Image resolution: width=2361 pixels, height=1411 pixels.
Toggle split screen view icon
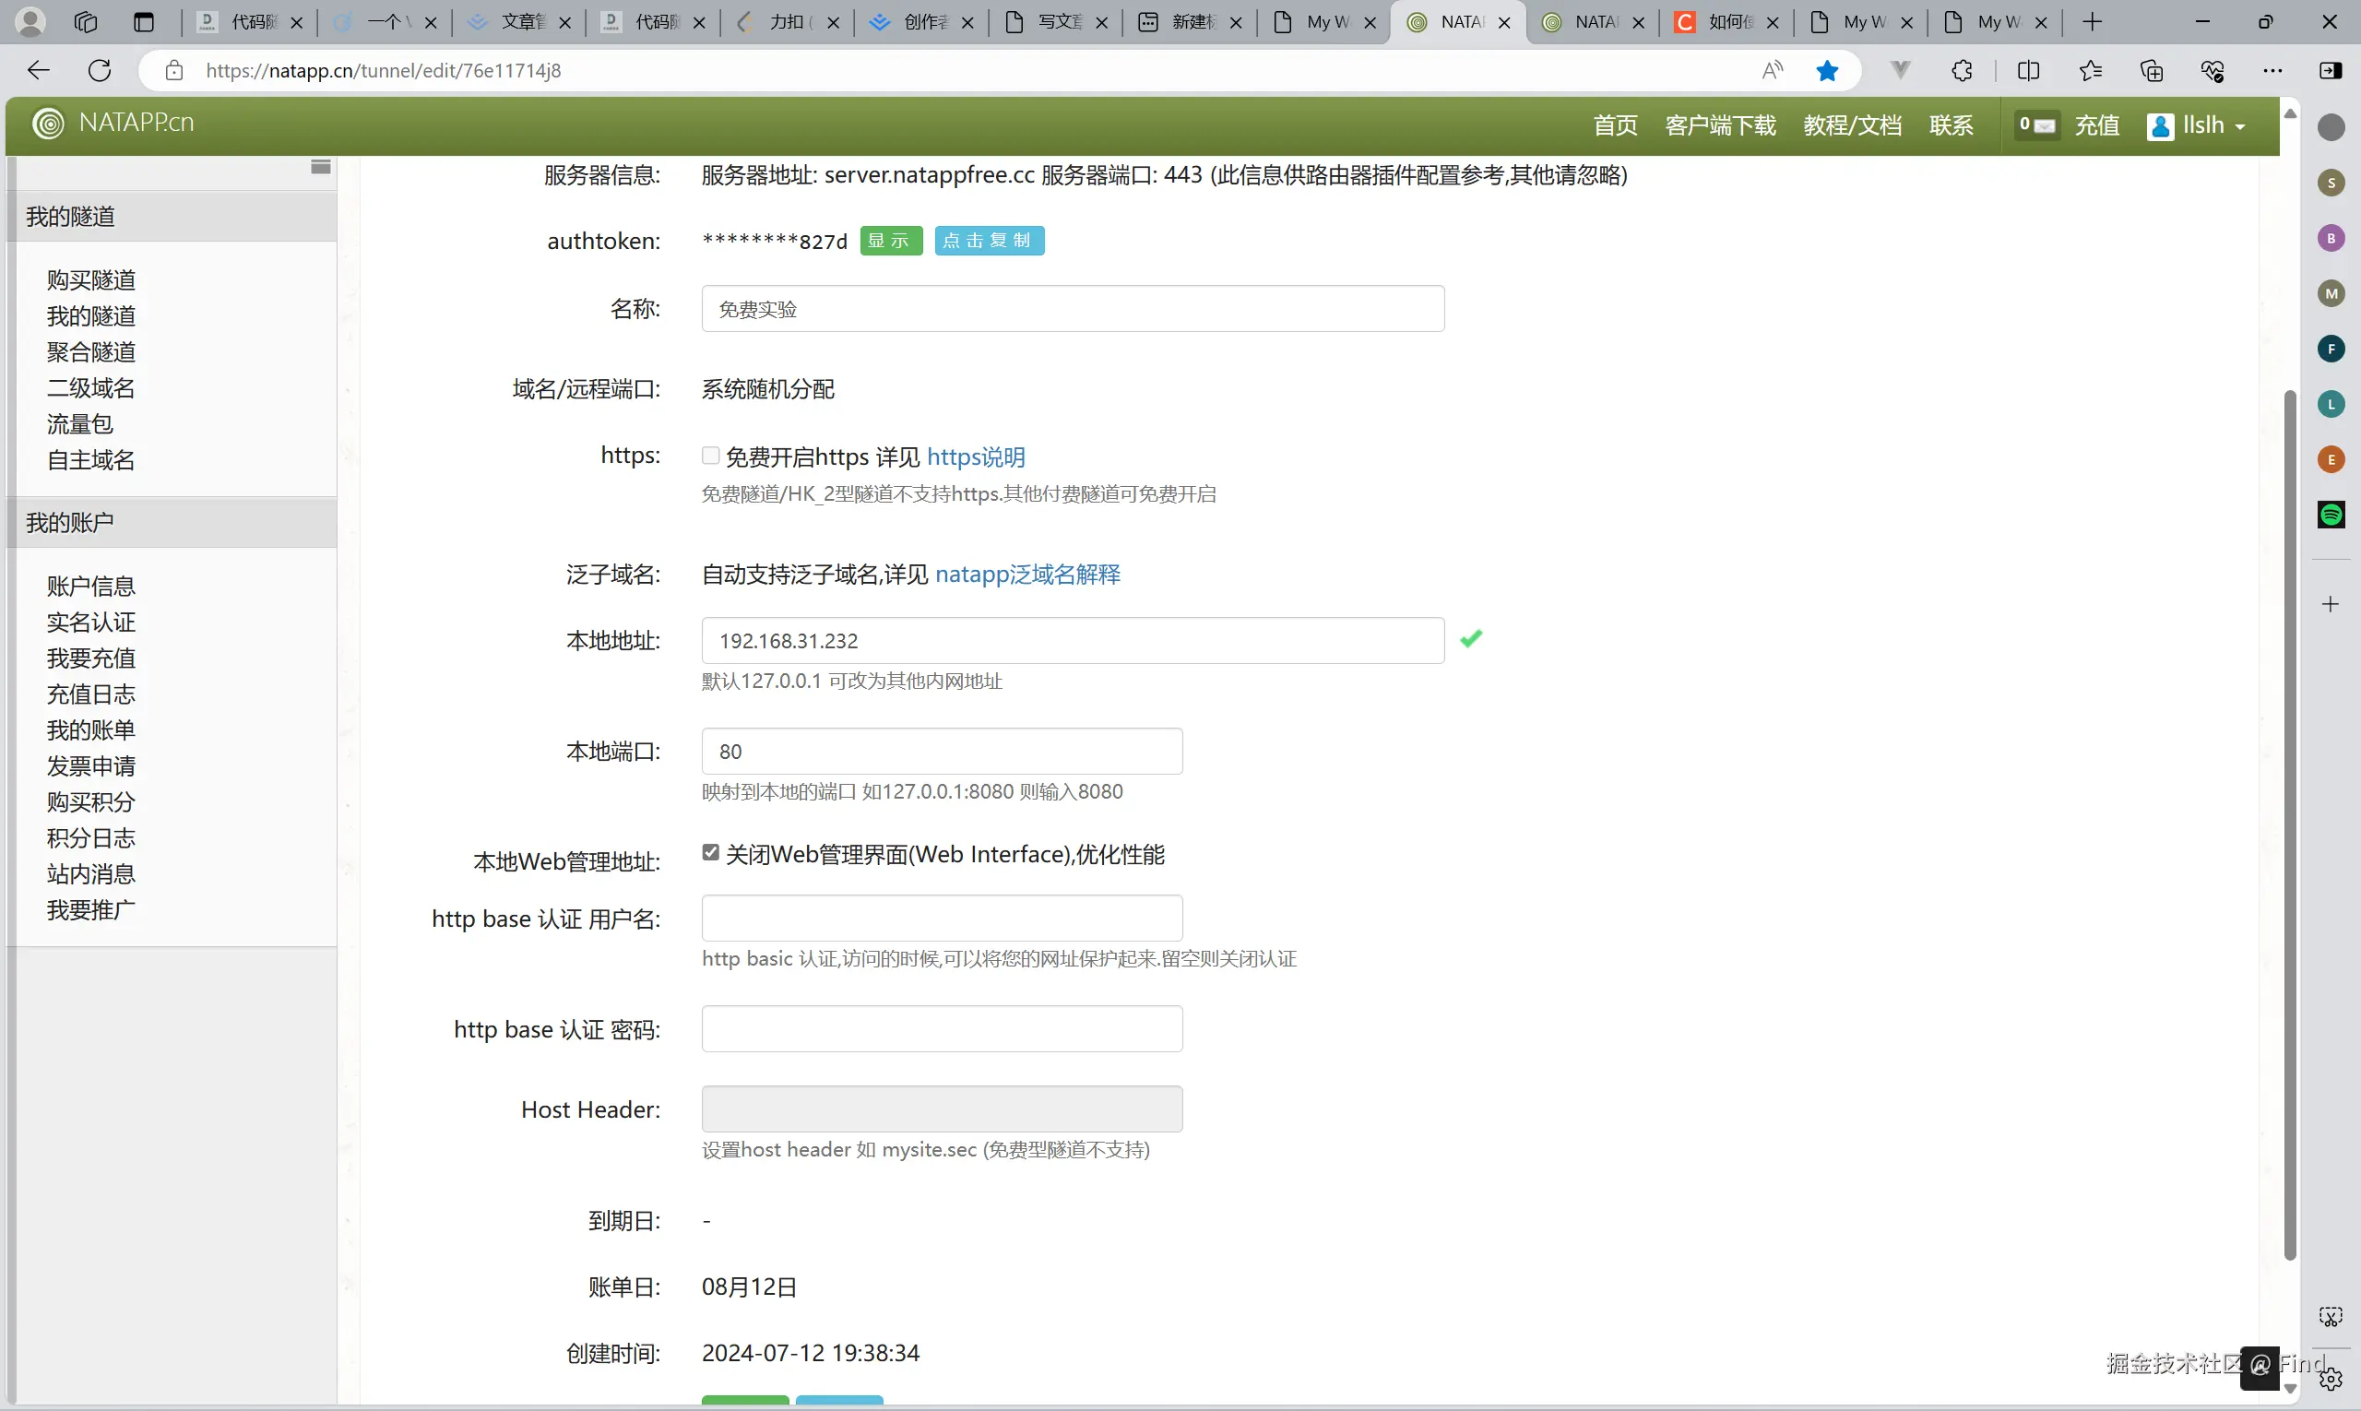(x=2028, y=70)
